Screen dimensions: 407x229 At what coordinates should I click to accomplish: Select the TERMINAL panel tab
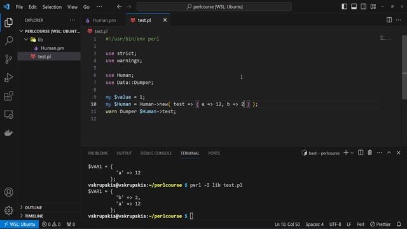(190, 153)
